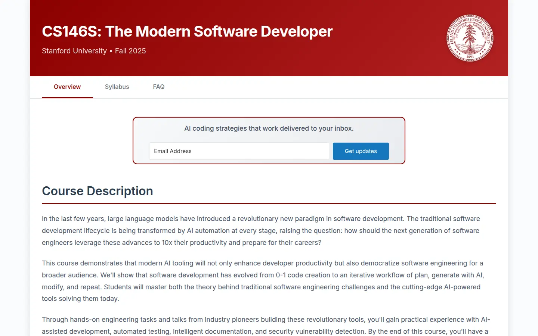
Task: Click the Course Description heading
Action: 98,191
